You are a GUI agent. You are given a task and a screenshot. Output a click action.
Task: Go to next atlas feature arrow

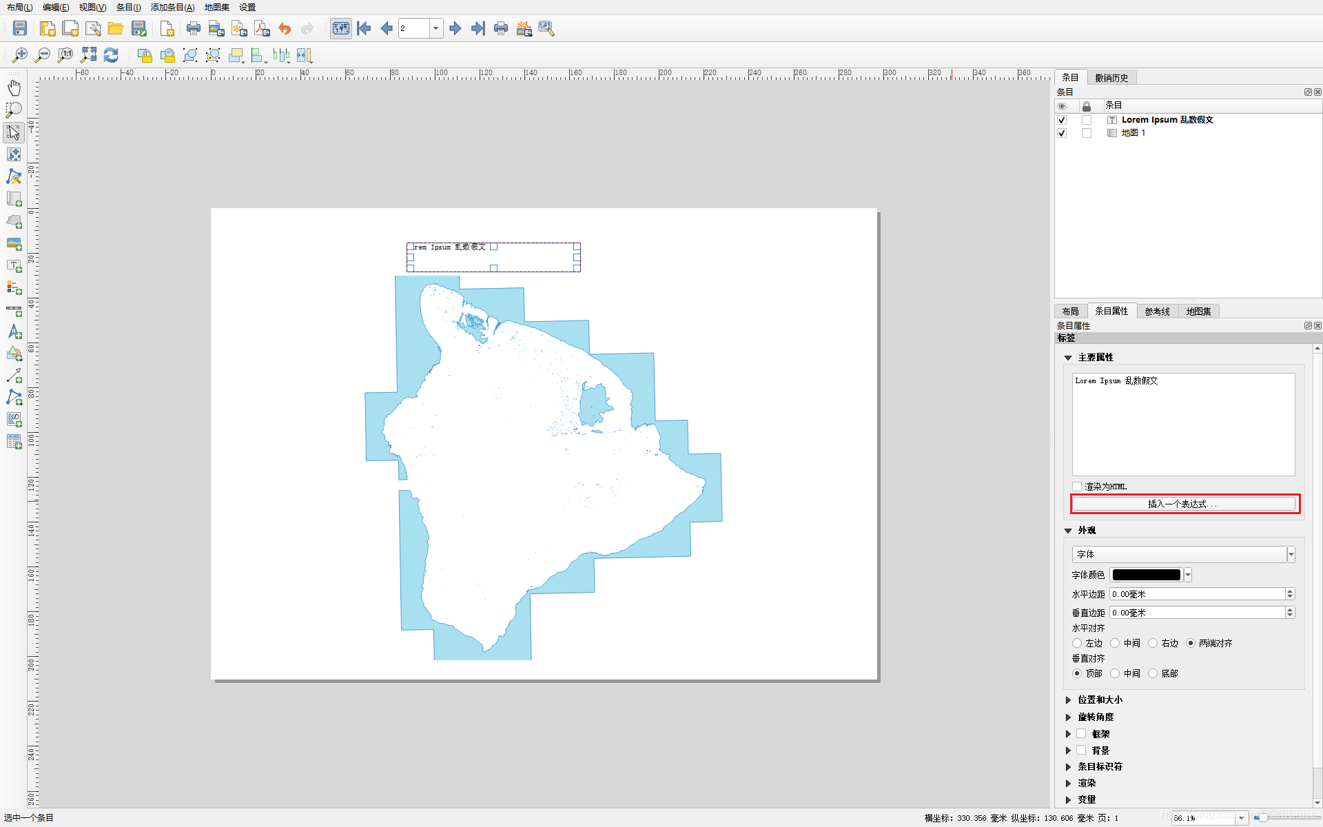455,28
